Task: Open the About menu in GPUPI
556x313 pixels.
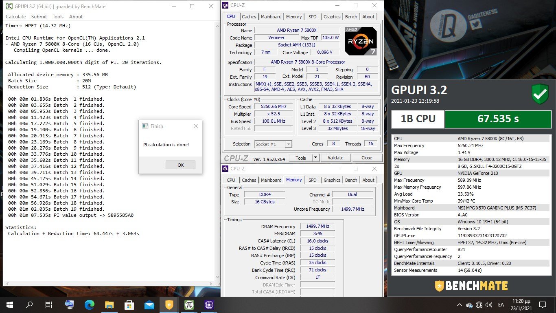Action: [76, 17]
